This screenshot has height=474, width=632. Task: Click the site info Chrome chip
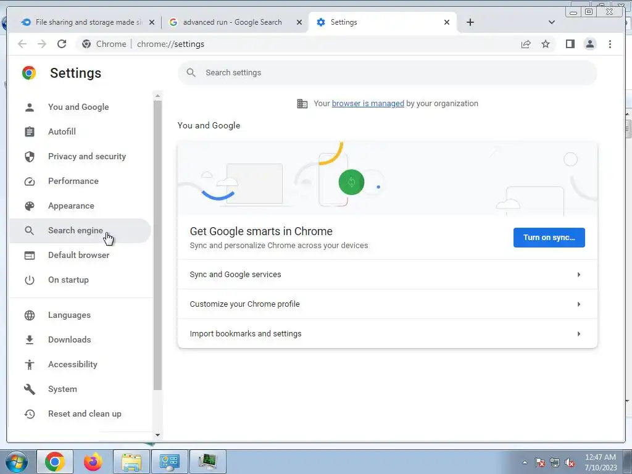click(x=104, y=44)
